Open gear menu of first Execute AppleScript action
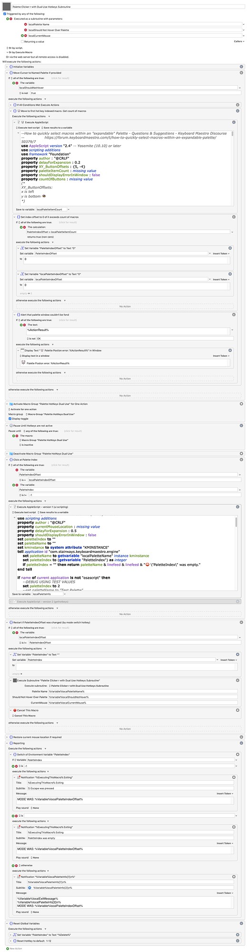The height and width of the screenshot is (952, 247). click(234, 122)
